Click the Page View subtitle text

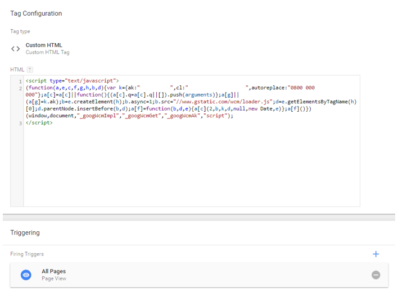click(54, 278)
